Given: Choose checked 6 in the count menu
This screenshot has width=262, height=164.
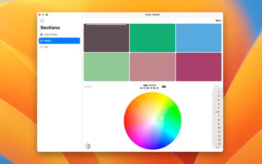Looking at the screenshot, I should 218,112.
